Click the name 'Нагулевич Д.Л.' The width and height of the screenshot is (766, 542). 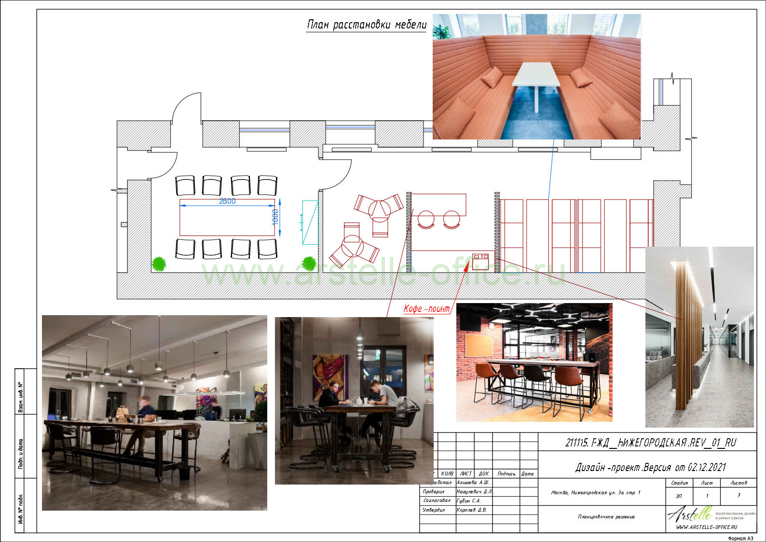coord(474,492)
